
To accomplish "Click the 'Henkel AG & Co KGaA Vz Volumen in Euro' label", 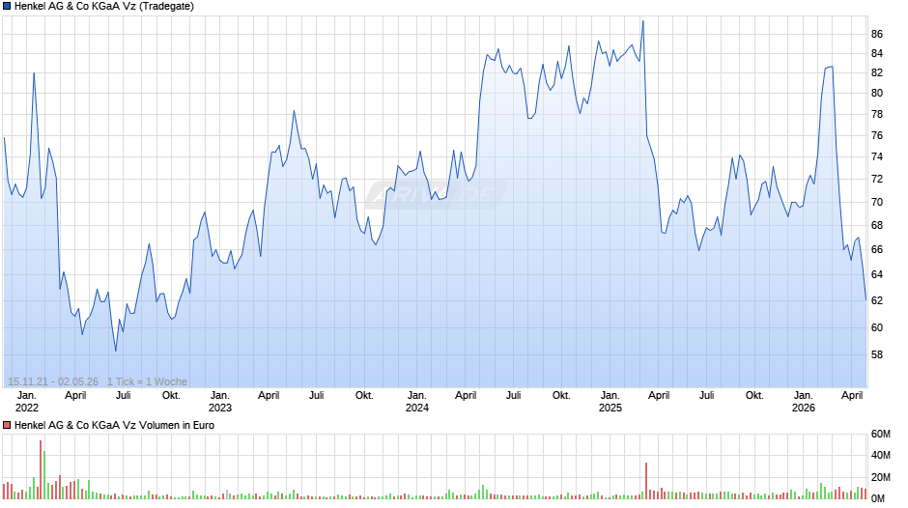I will [x=114, y=425].
